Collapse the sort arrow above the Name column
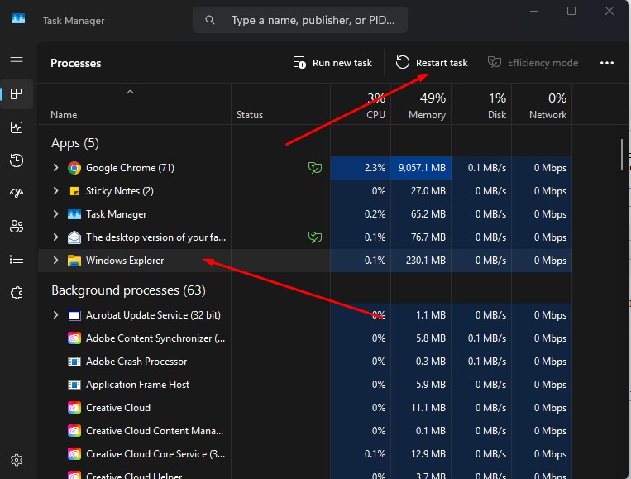Image resolution: width=631 pixels, height=479 pixels. (x=130, y=92)
